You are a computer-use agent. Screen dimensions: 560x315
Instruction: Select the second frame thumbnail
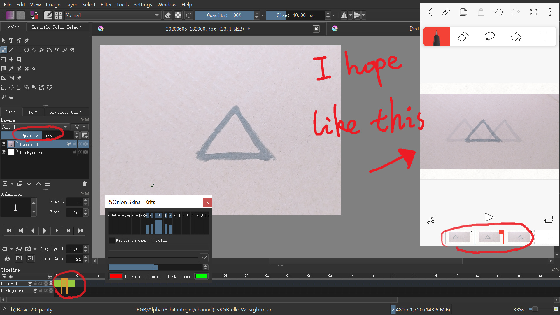point(489,237)
